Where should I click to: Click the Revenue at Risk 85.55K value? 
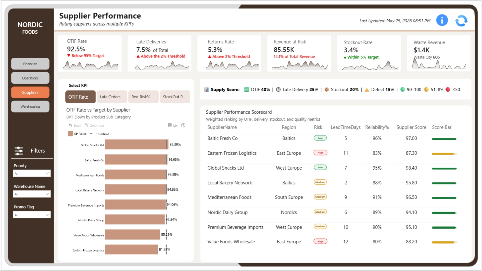pos(284,50)
